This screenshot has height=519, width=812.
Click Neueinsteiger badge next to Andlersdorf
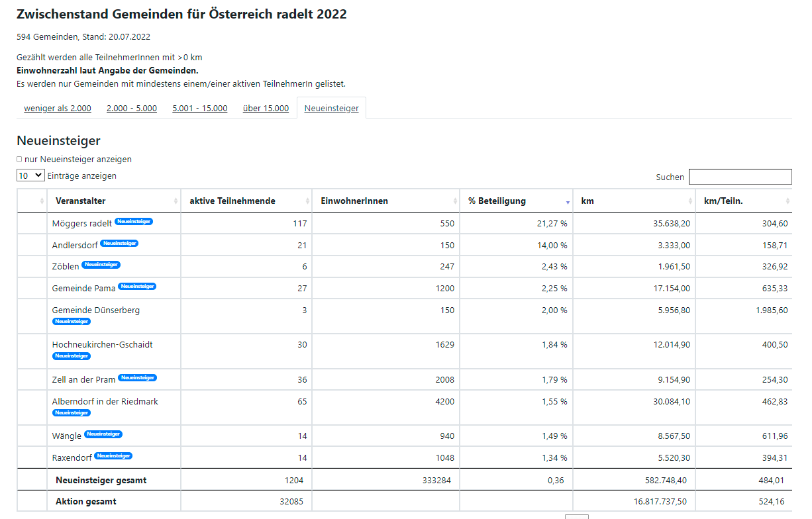click(x=119, y=244)
